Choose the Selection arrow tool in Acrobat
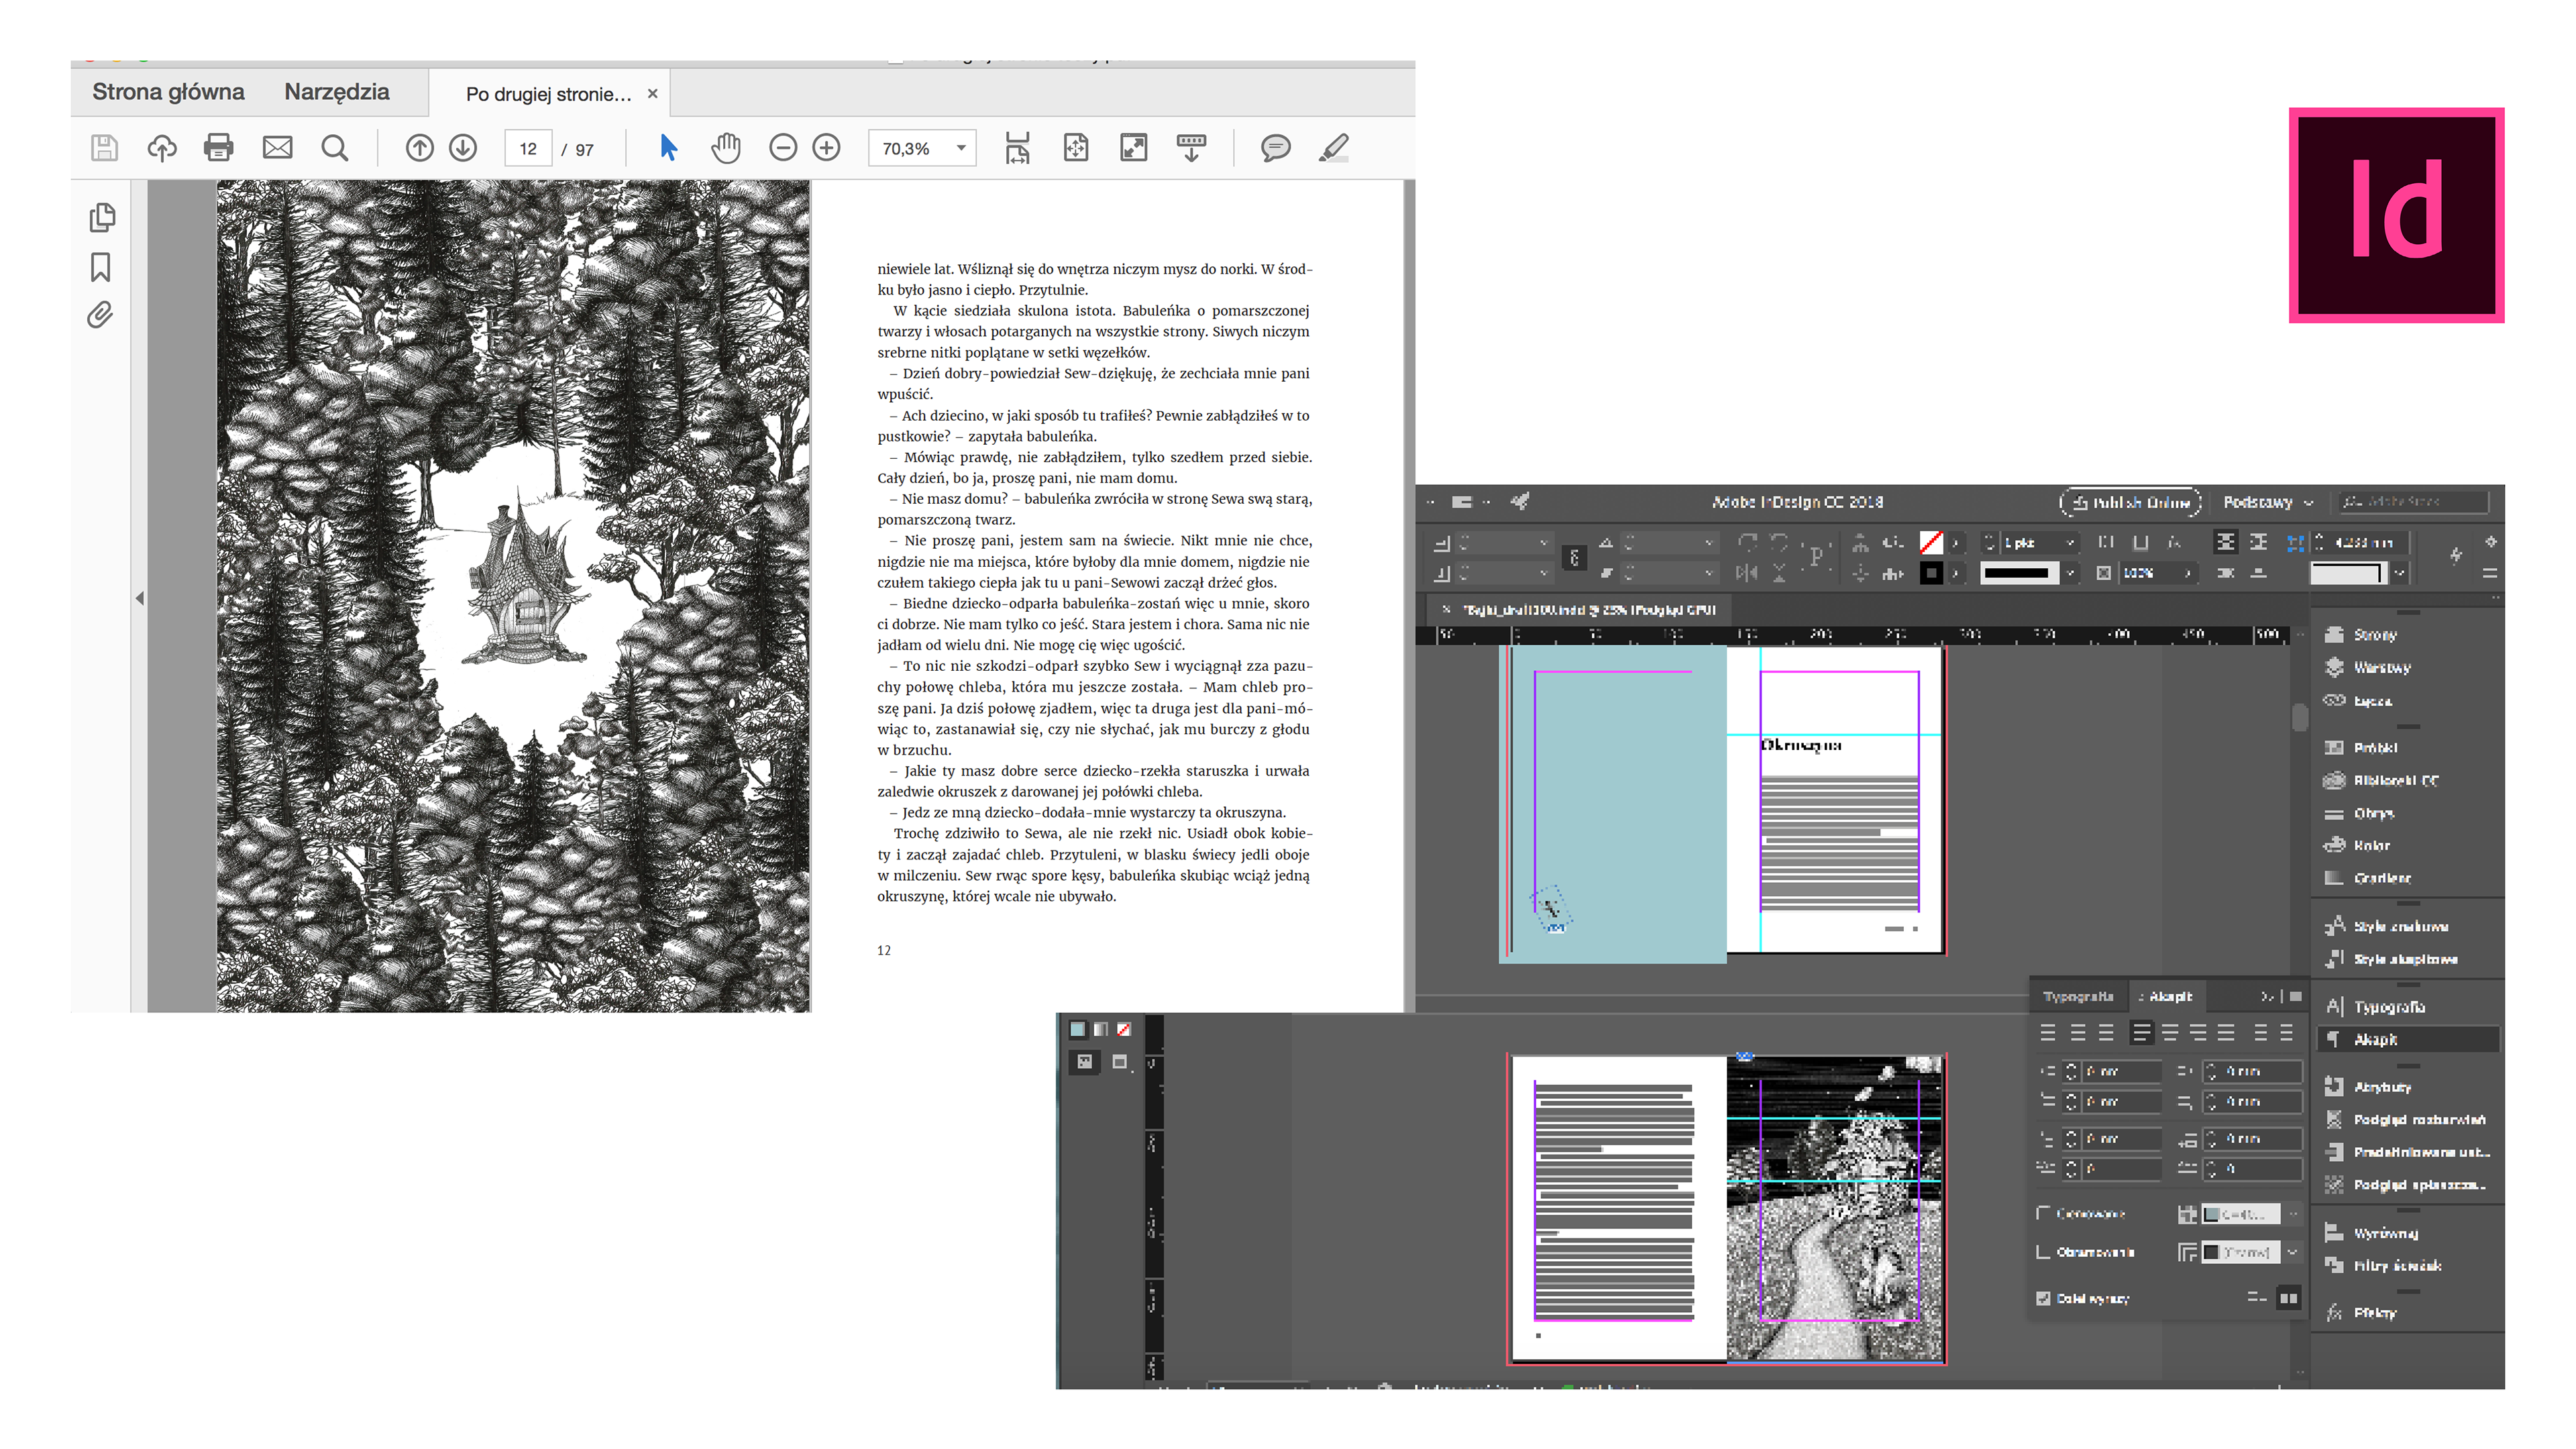The height and width of the screenshot is (1449, 2576). tap(669, 148)
